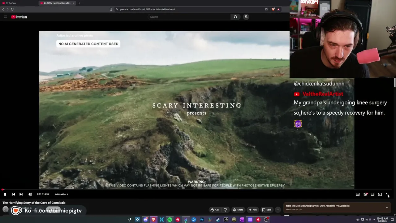Go to YouTube Premium home logo
Viewport: 396px width, 223px height.
pos(19,17)
